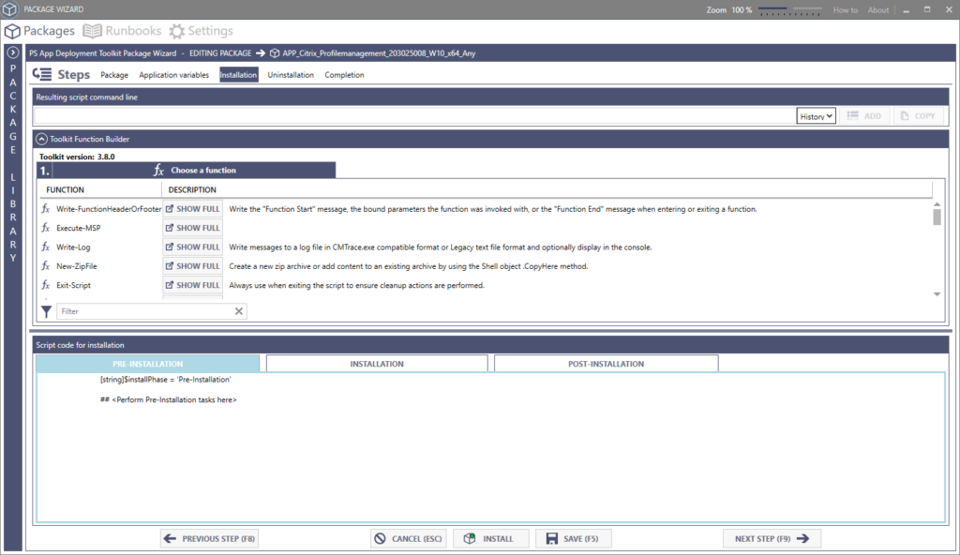This screenshot has height=555, width=960.
Task: Click the Package Wizard app icon
Action: click(9, 9)
